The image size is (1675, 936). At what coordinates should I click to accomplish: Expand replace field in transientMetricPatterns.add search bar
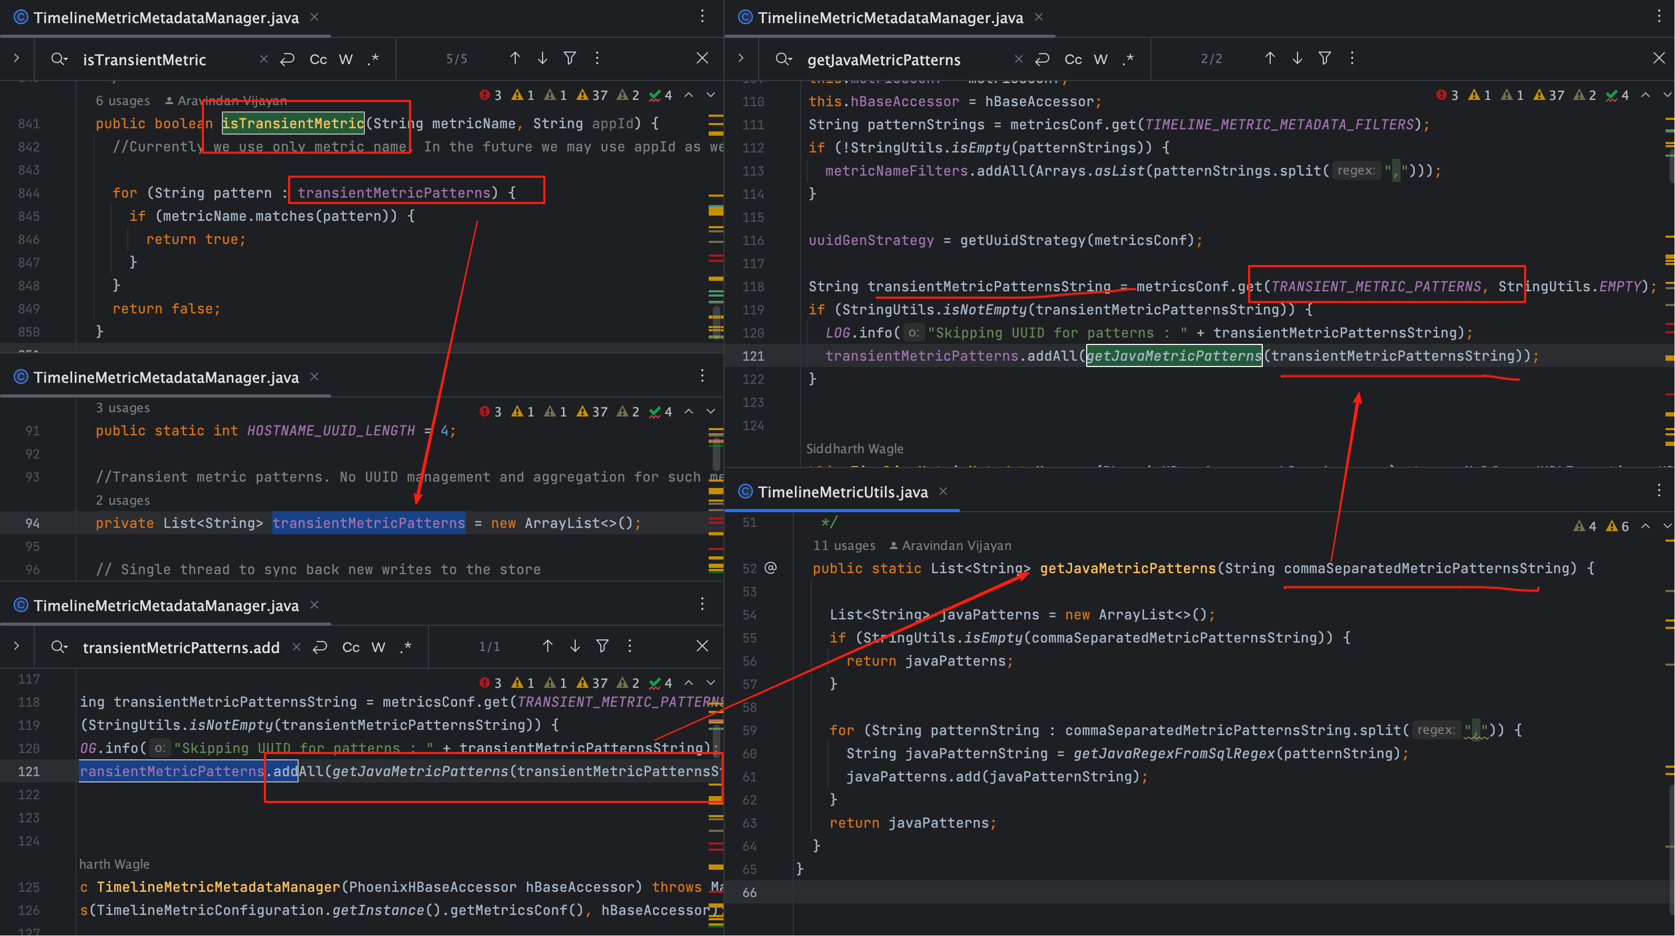(x=16, y=646)
